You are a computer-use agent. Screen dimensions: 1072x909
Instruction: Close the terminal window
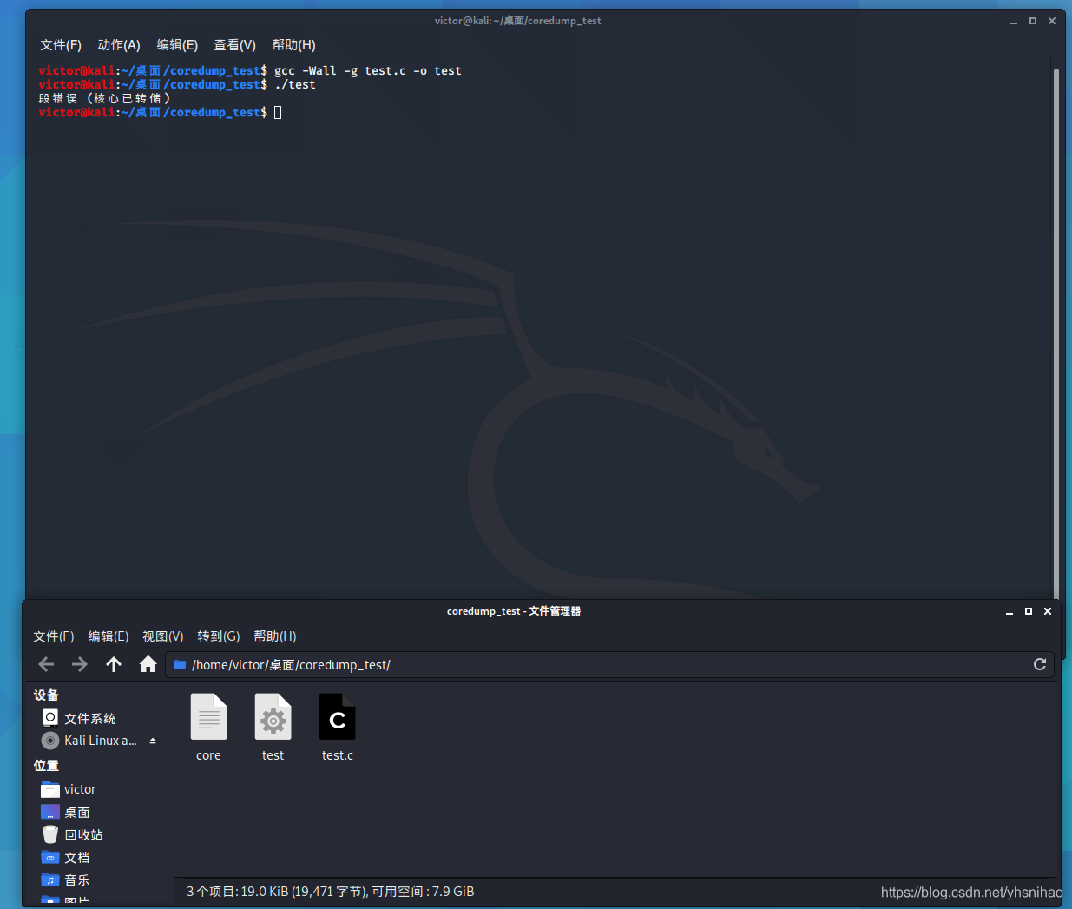(1052, 21)
